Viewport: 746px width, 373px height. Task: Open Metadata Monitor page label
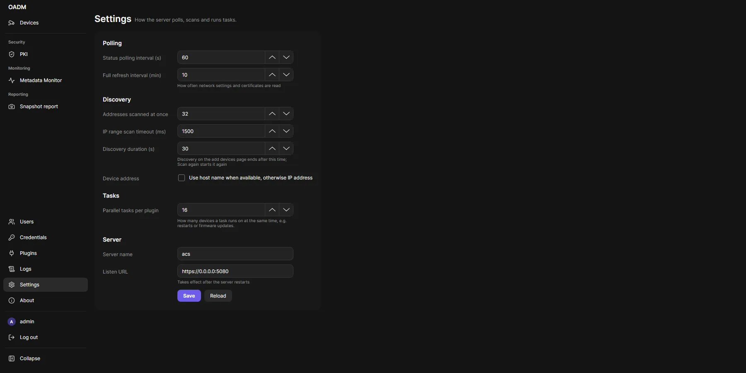(41, 80)
